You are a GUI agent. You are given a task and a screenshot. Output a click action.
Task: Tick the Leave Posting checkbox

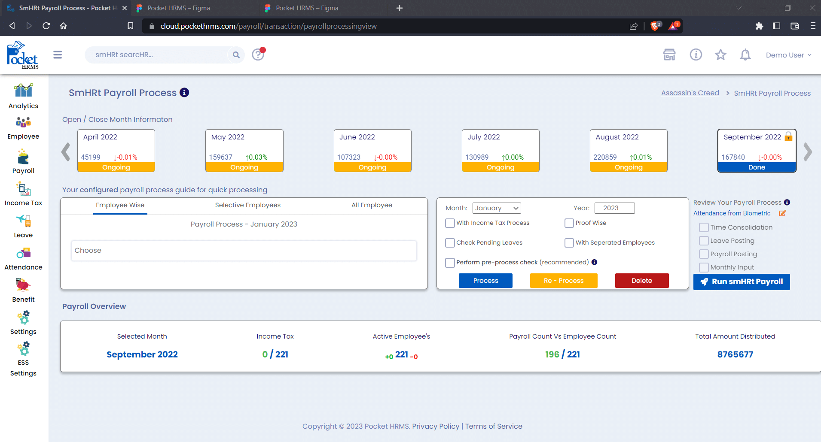pyautogui.click(x=704, y=241)
